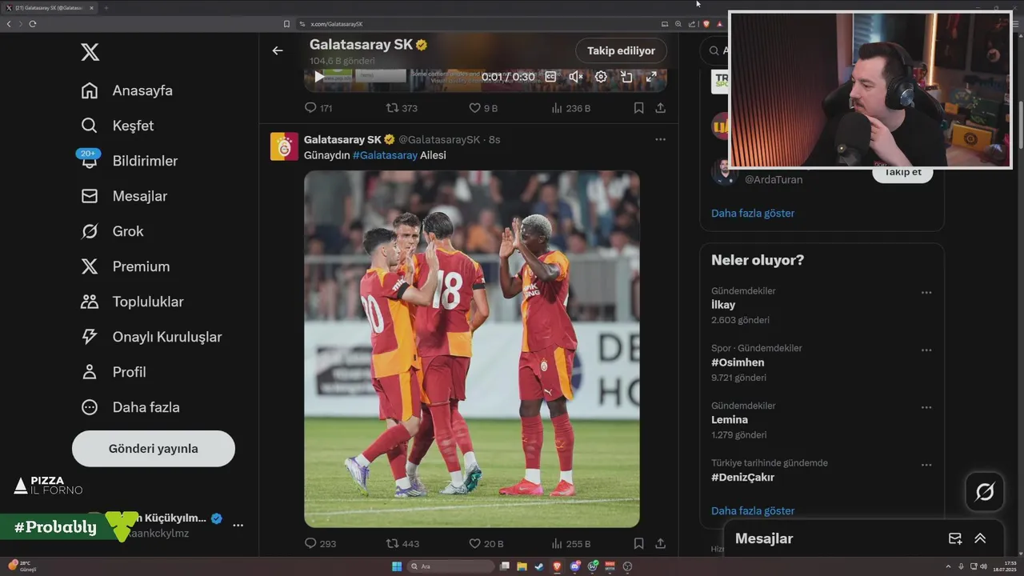Expand the Mesajlar drawer
This screenshot has height=576, width=1024.
coord(980,538)
